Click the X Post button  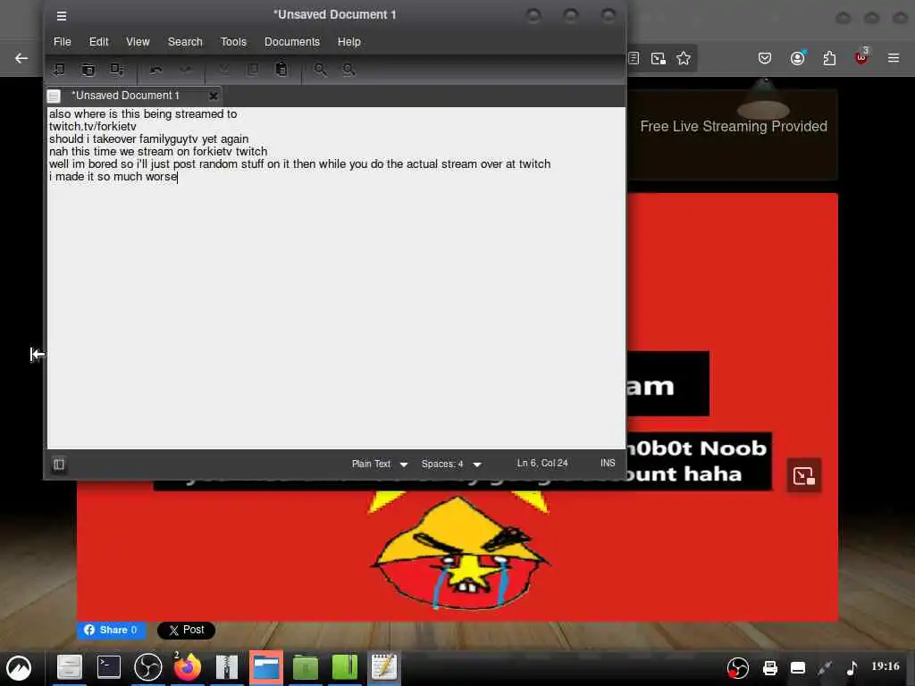[186, 630]
